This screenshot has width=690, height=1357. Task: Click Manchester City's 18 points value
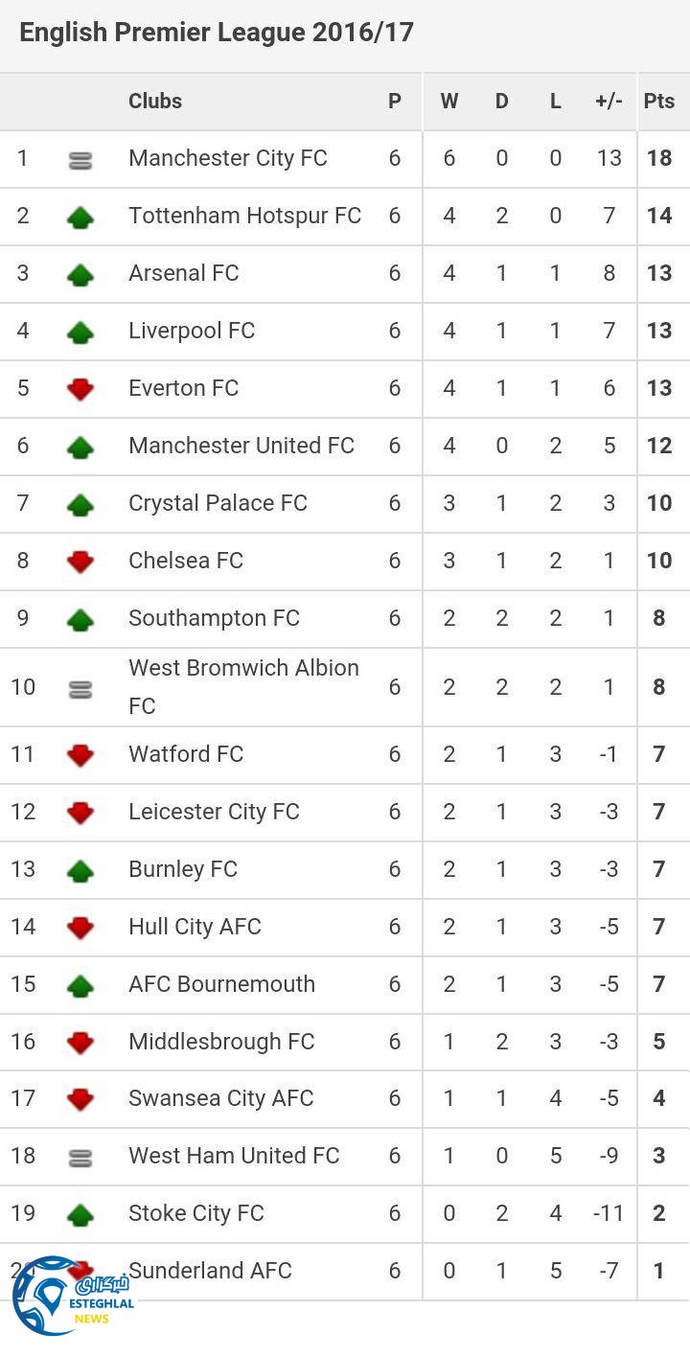[x=658, y=158]
